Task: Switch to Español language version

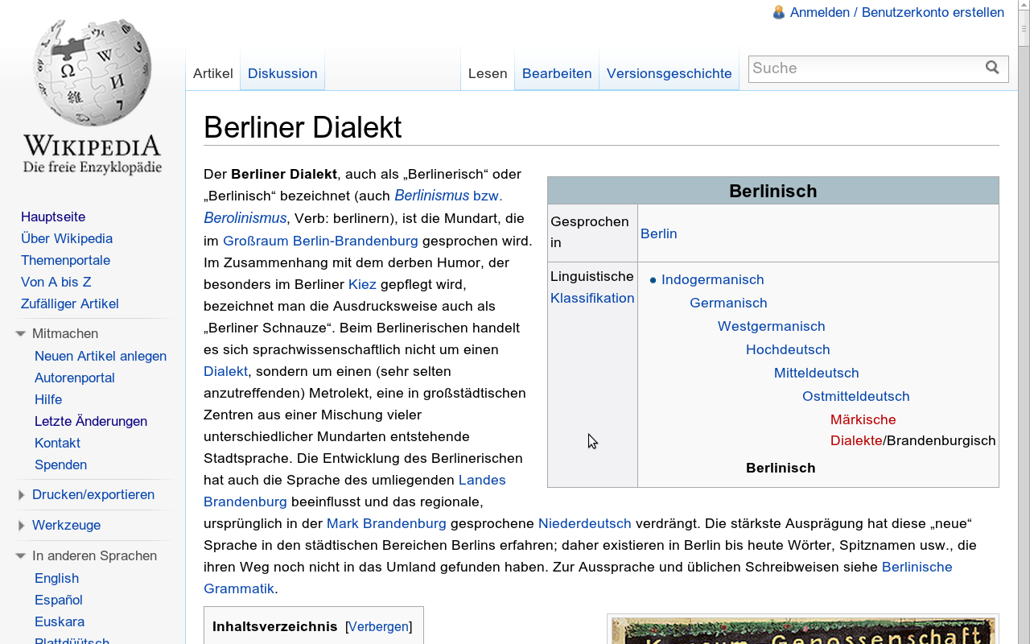Action: [x=59, y=600]
